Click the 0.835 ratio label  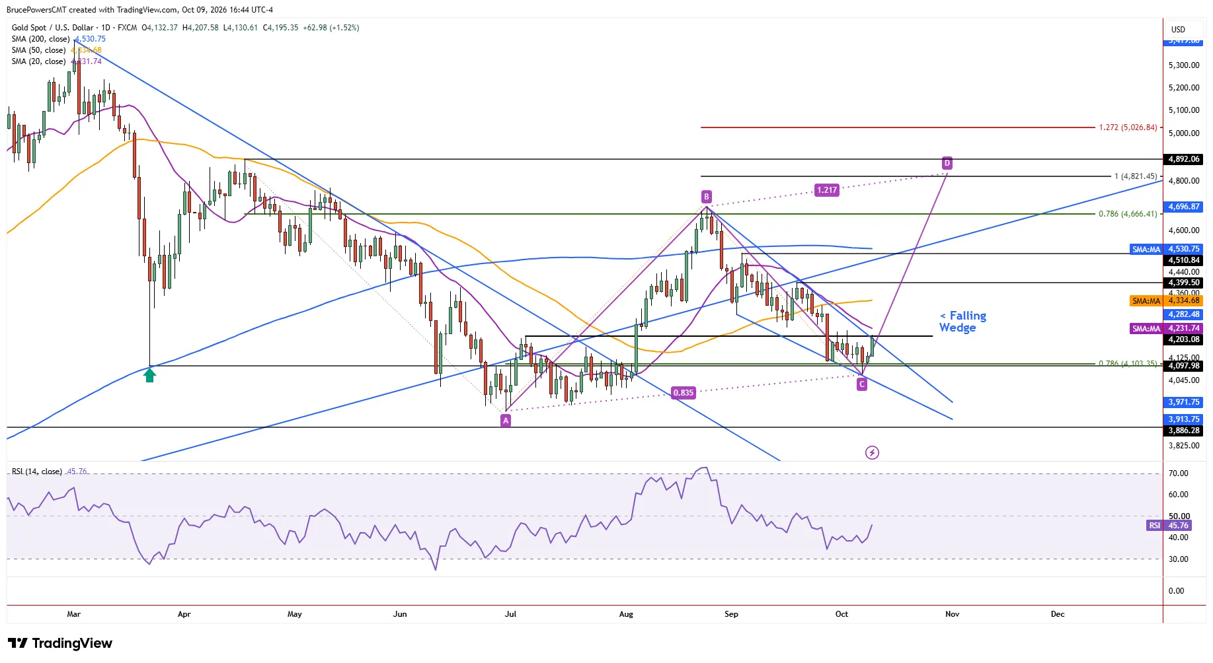pos(684,392)
